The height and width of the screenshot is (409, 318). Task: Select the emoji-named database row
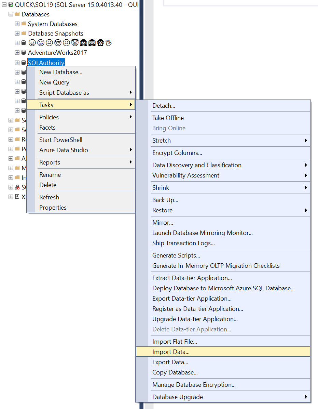click(70, 43)
